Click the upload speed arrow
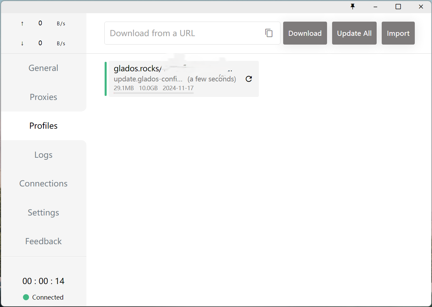Viewport: 432px width, 307px height. point(22,23)
